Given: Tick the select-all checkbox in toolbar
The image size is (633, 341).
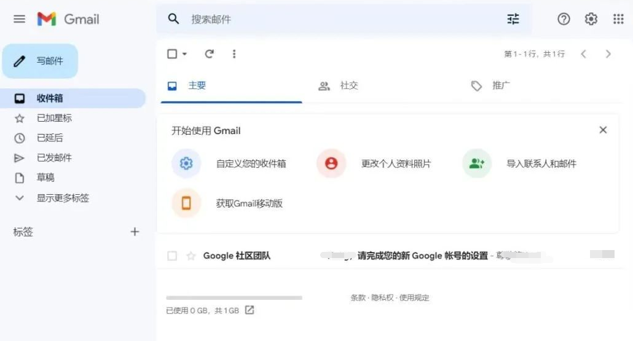Looking at the screenshot, I should tap(172, 53).
